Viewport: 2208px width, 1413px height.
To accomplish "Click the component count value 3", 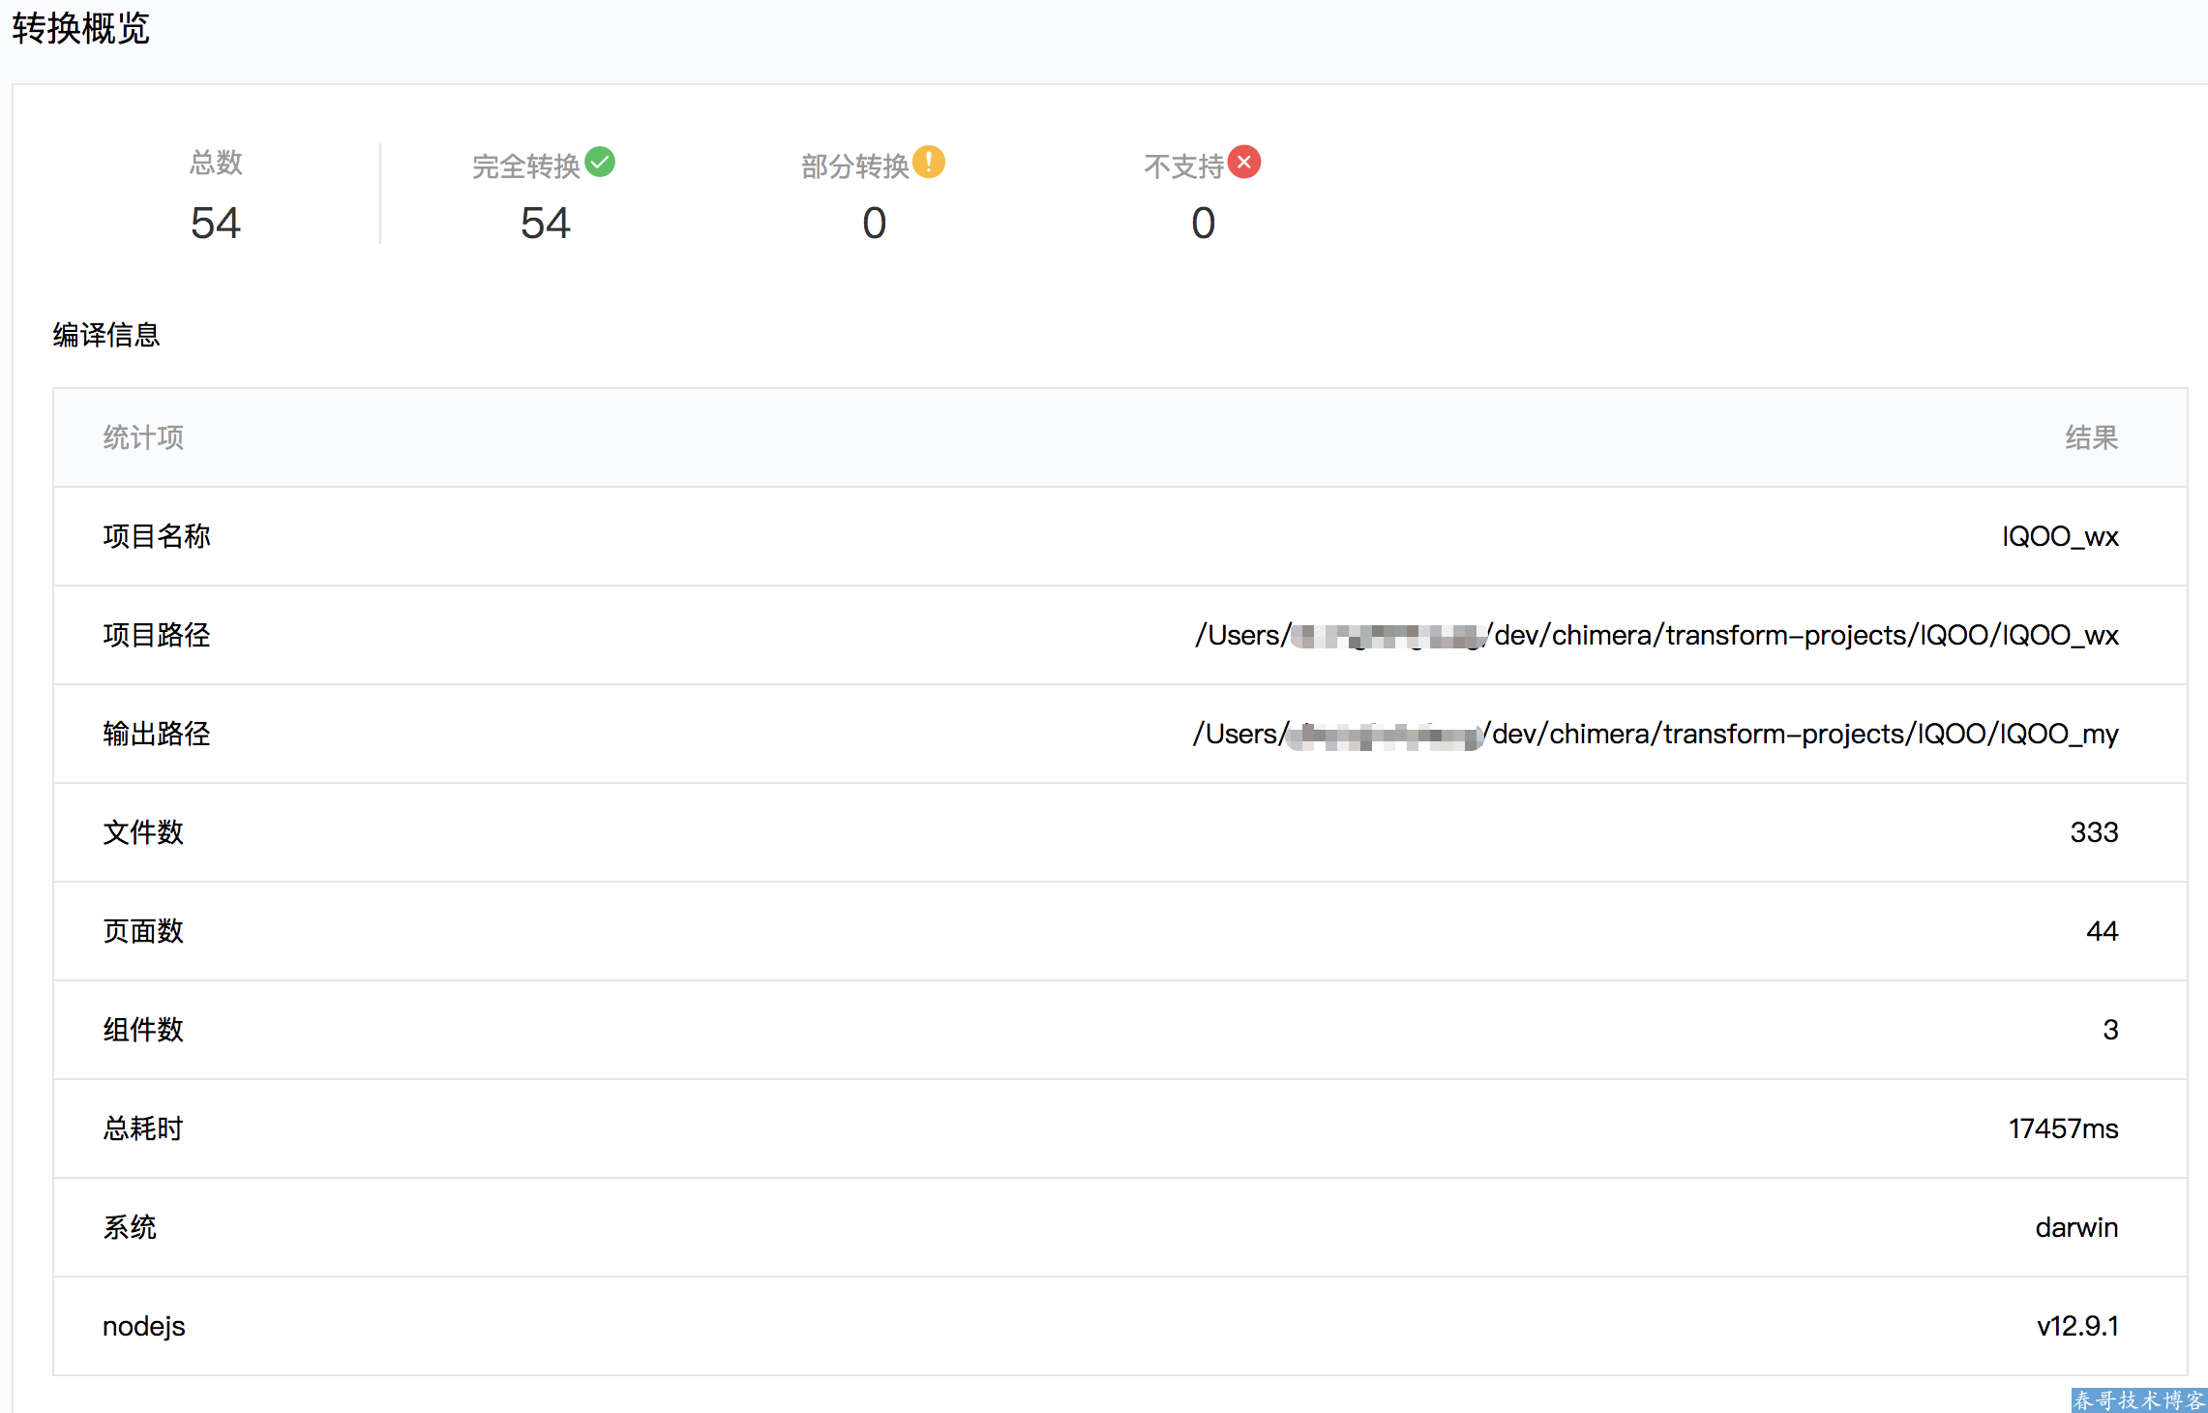I will [2110, 1030].
